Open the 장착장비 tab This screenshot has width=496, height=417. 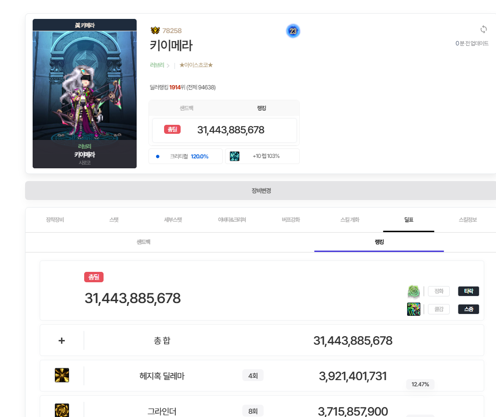pos(55,220)
